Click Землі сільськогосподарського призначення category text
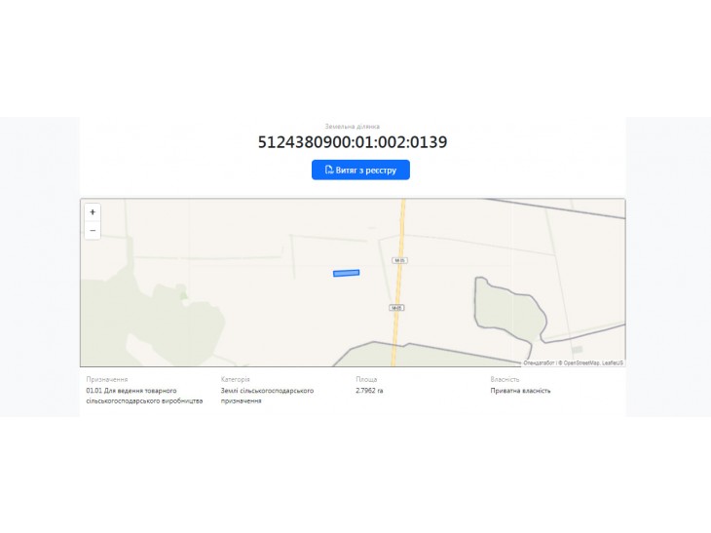 [x=267, y=396]
